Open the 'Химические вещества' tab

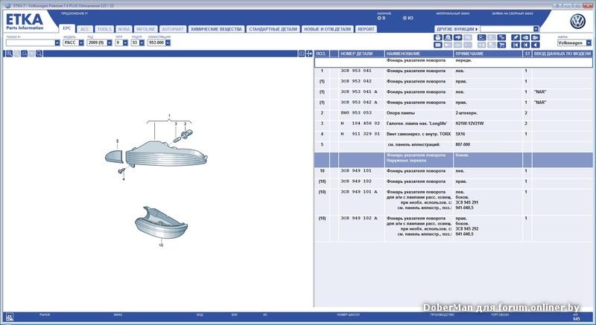216,29
